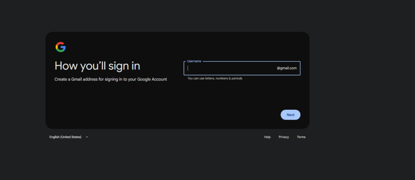Click the "How you'll sign in" heading
This screenshot has height=180, width=415.
tap(97, 66)
